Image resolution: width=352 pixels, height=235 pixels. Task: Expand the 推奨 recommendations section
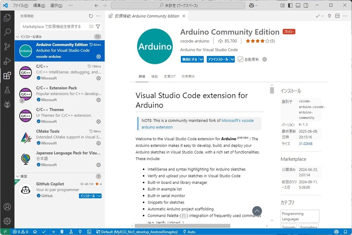(x=17, y=176)
